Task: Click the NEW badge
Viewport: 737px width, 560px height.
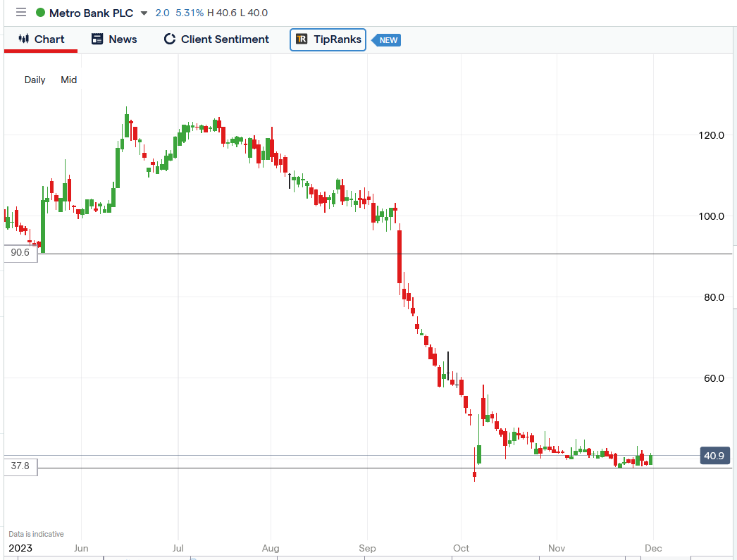Action: pyautogui.click(x=387, y=40)
